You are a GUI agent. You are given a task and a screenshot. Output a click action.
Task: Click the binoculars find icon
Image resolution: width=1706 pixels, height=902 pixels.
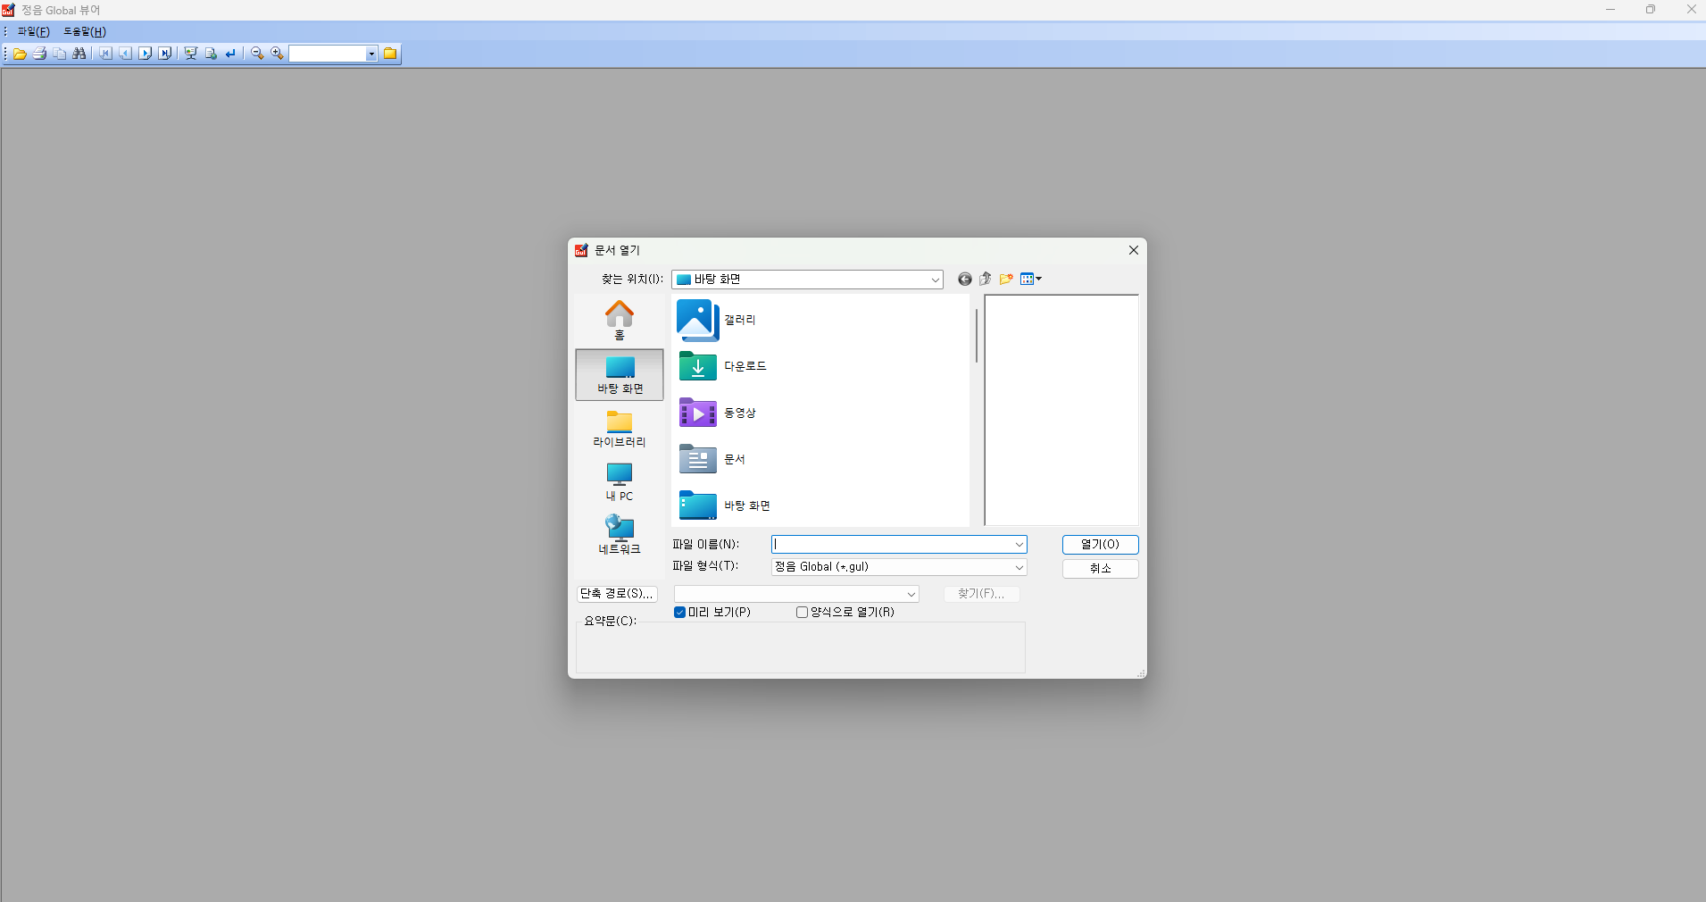[x=79, y=54]
